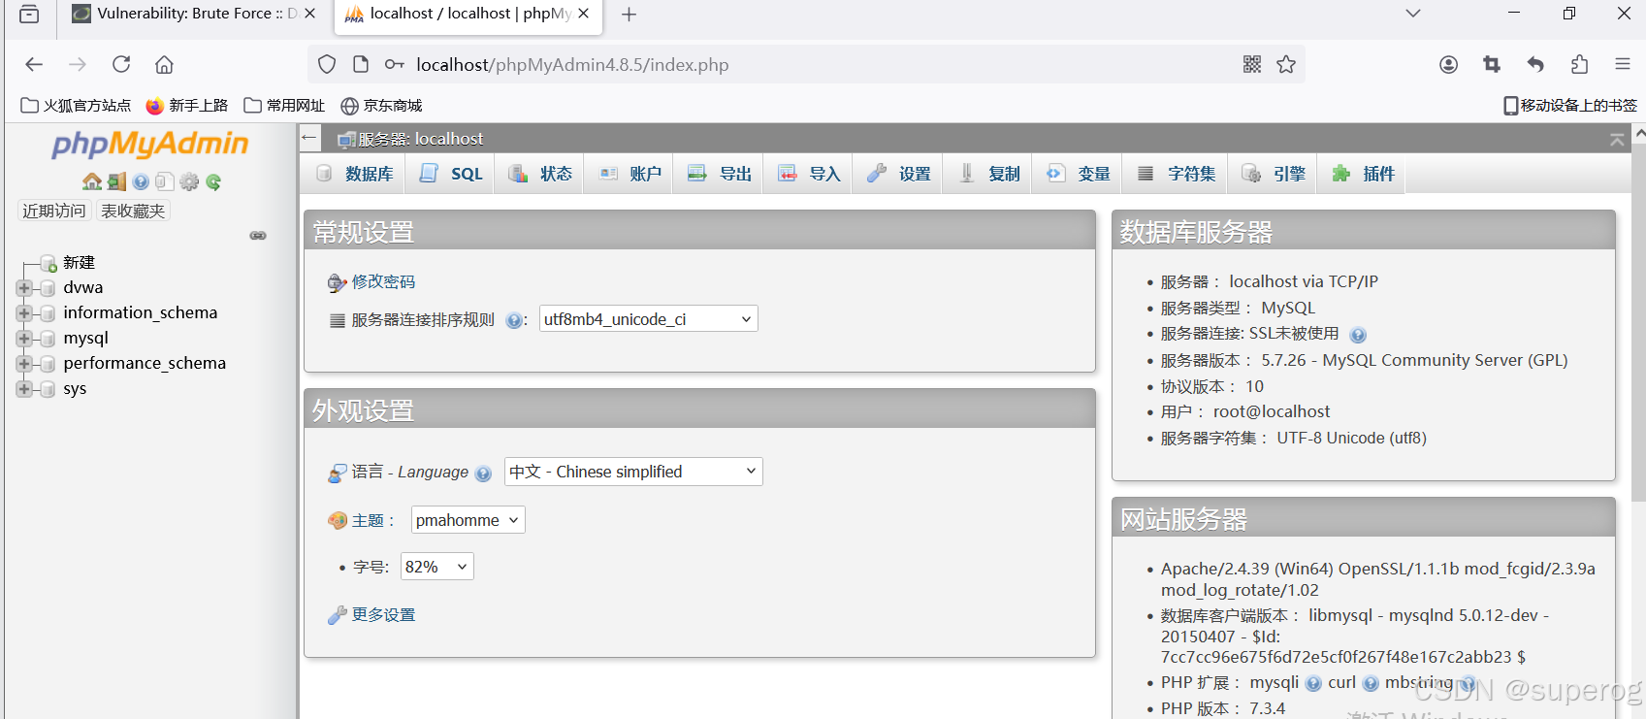
Task: Open the pmahomme theme dropdown
Action: tap(468, 520)
